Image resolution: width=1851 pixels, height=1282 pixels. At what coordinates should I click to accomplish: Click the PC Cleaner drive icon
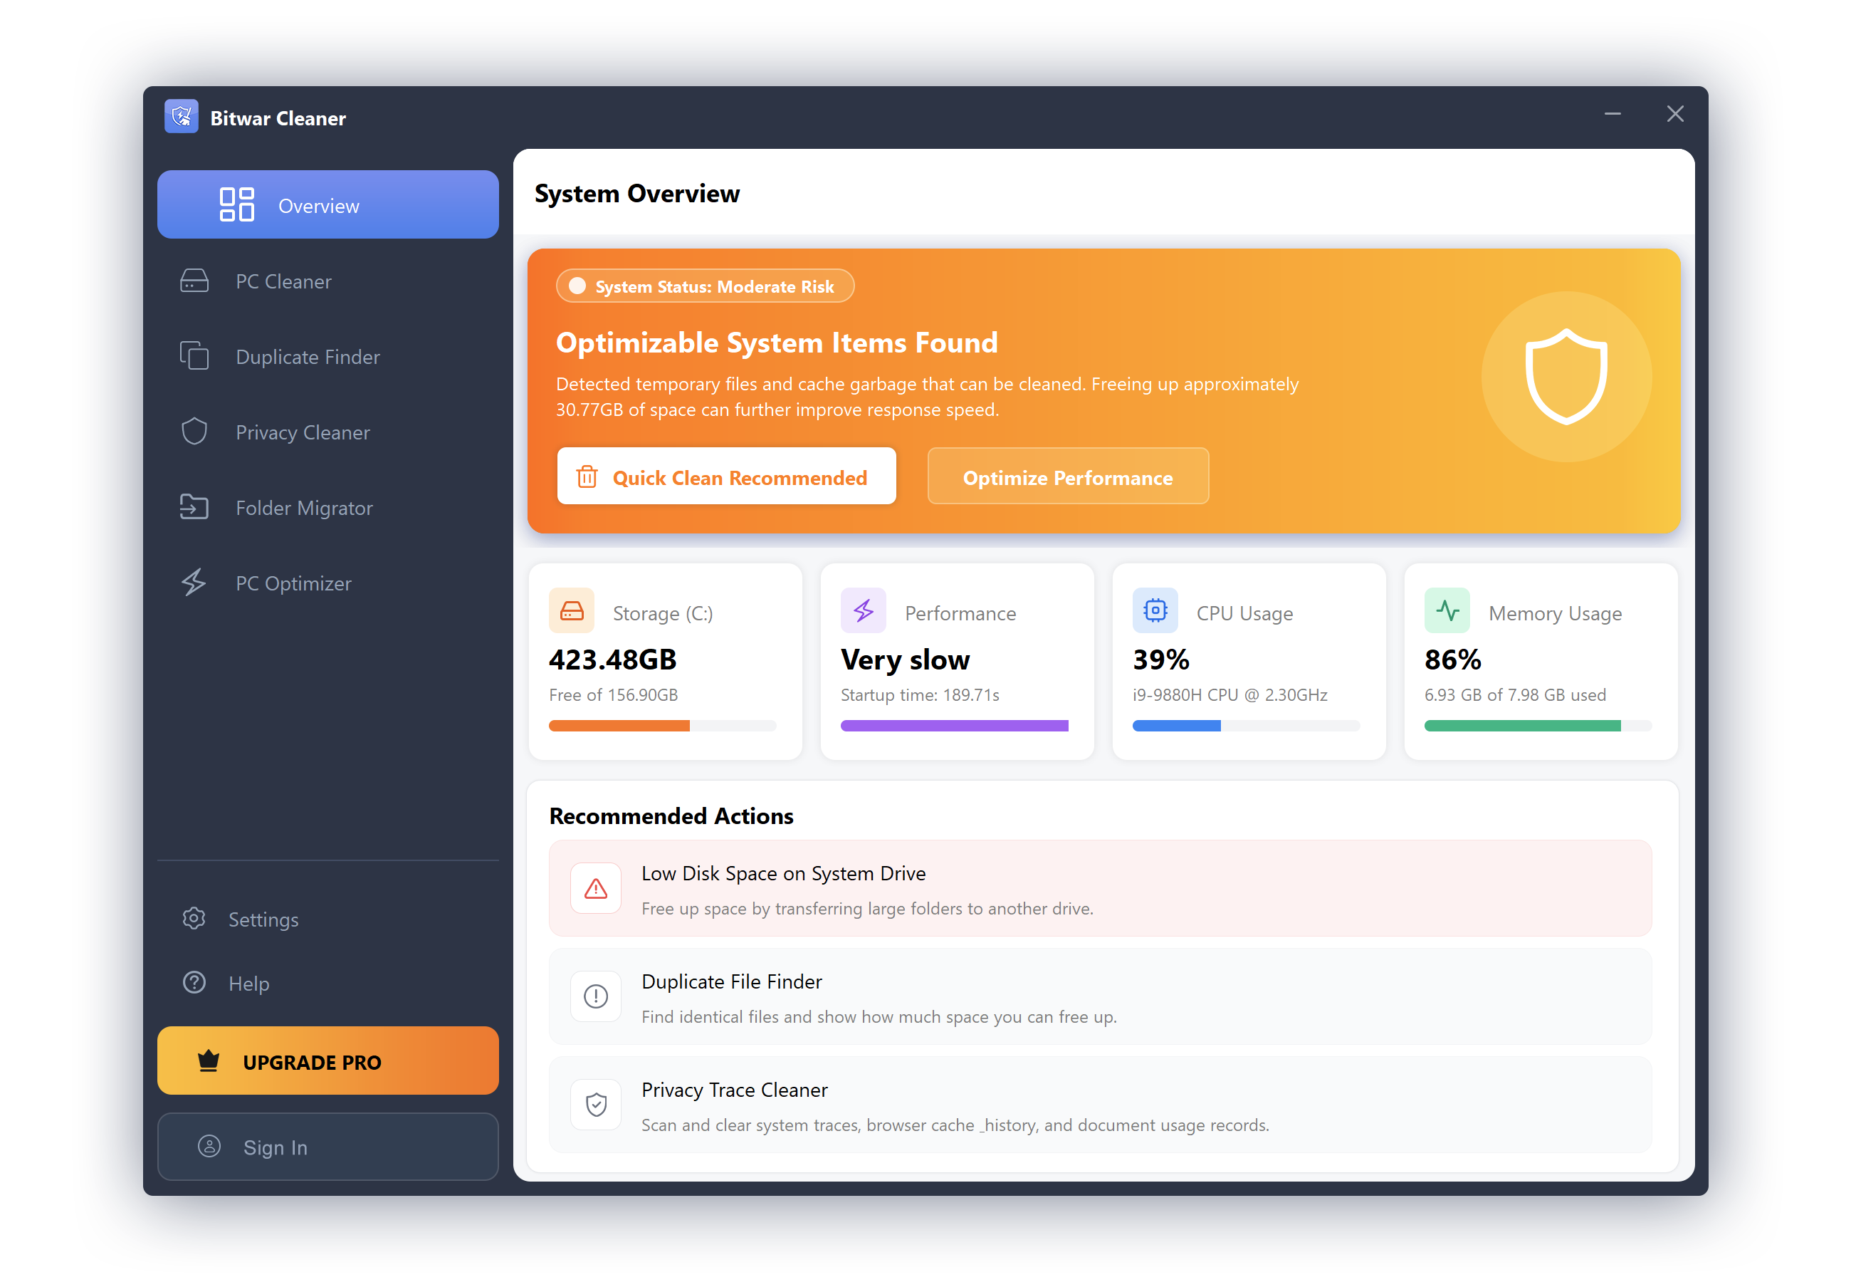click(194, 281)
